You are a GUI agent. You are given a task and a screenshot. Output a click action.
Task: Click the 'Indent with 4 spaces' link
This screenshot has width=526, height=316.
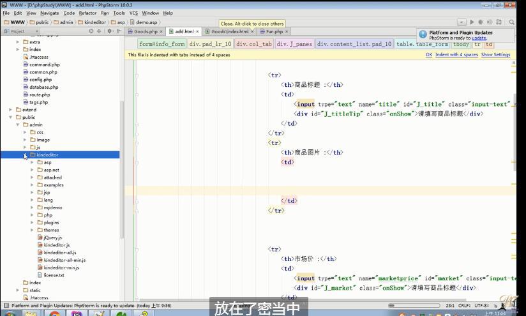click(x=456, y=55)
